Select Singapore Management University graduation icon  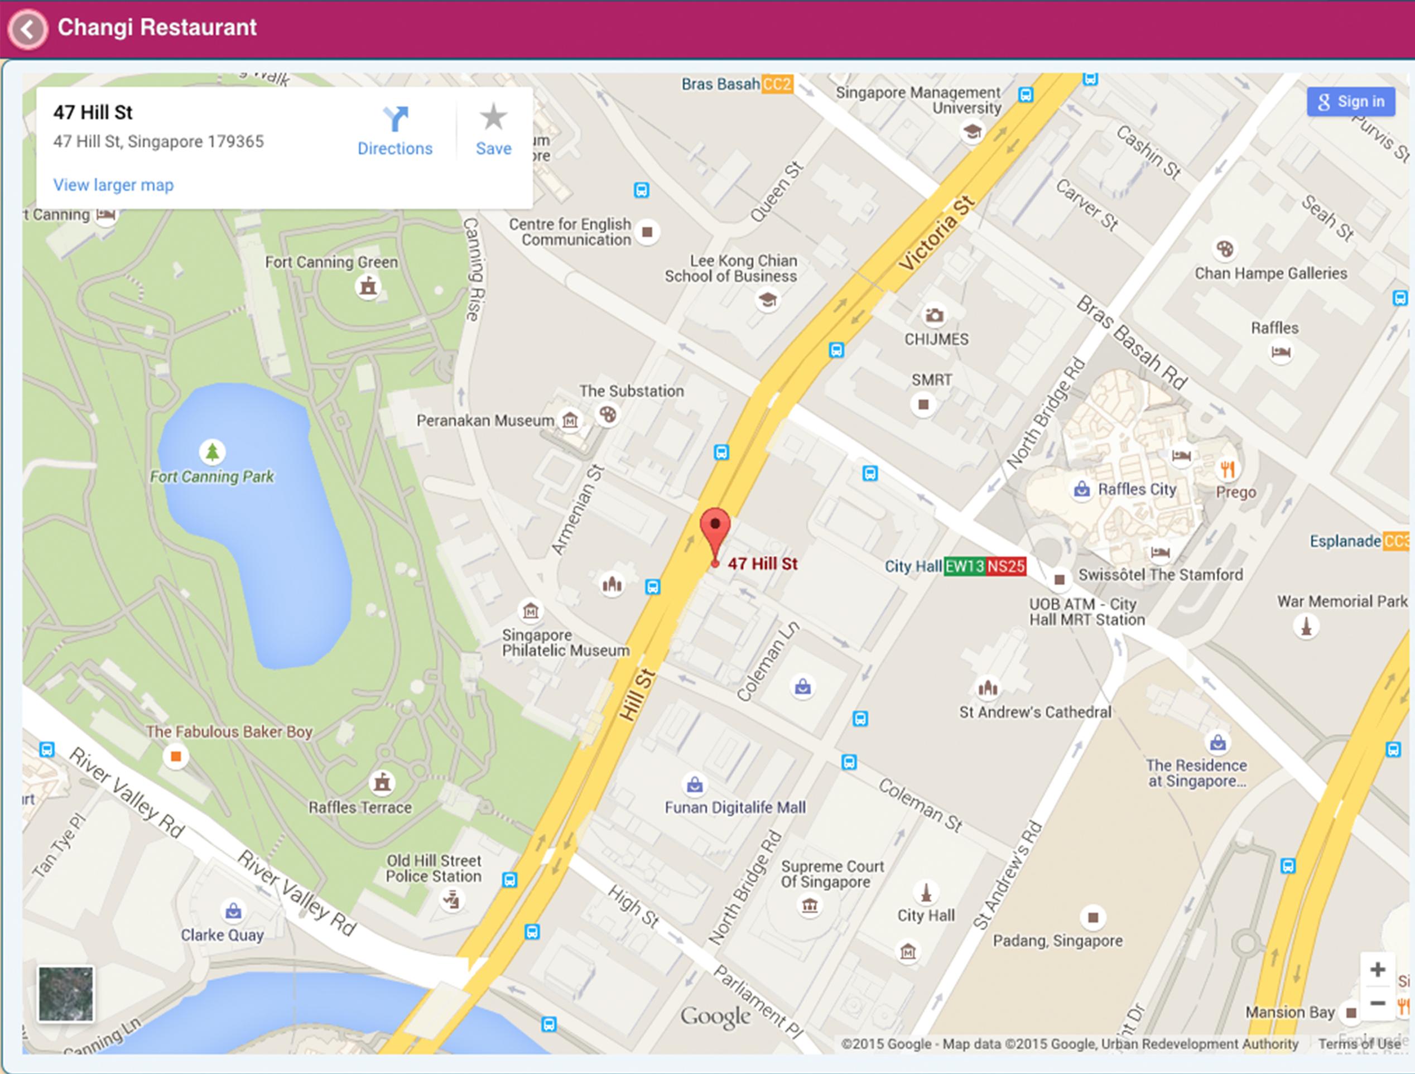point(973,132)
